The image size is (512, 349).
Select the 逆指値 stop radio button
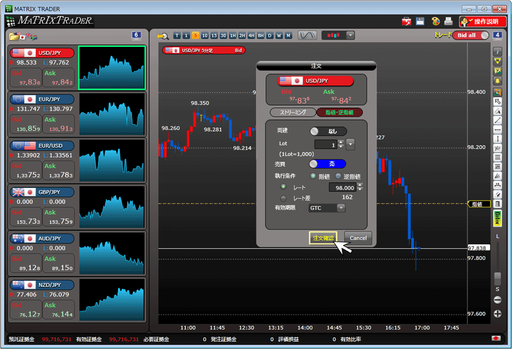tap(338, 176)
